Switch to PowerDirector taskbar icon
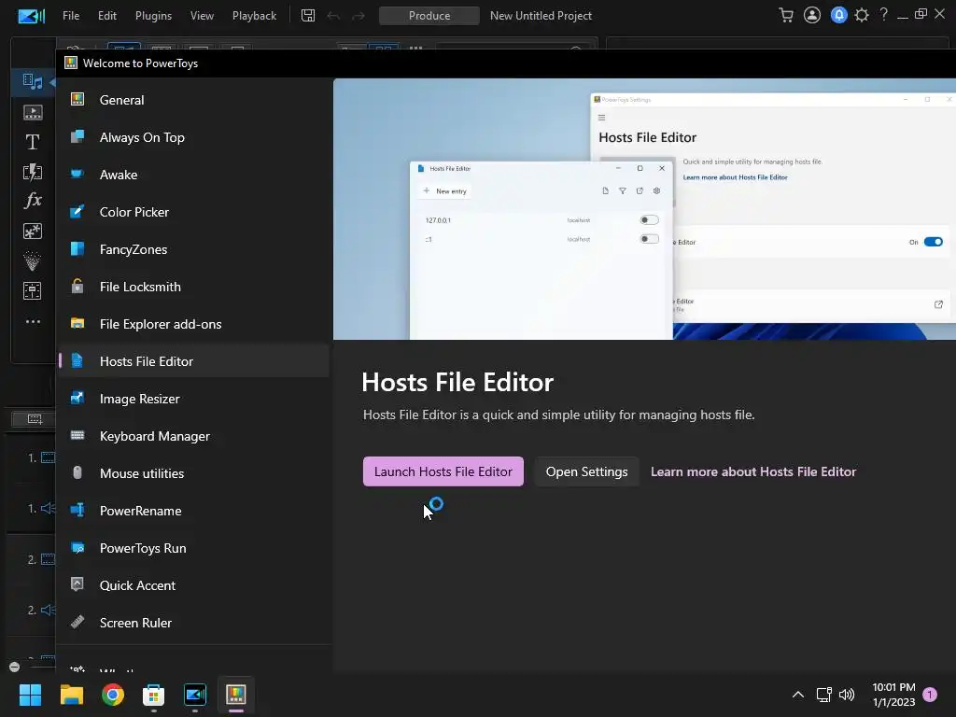The height and width of the screenshot is (717, 956). pos(195,695)
